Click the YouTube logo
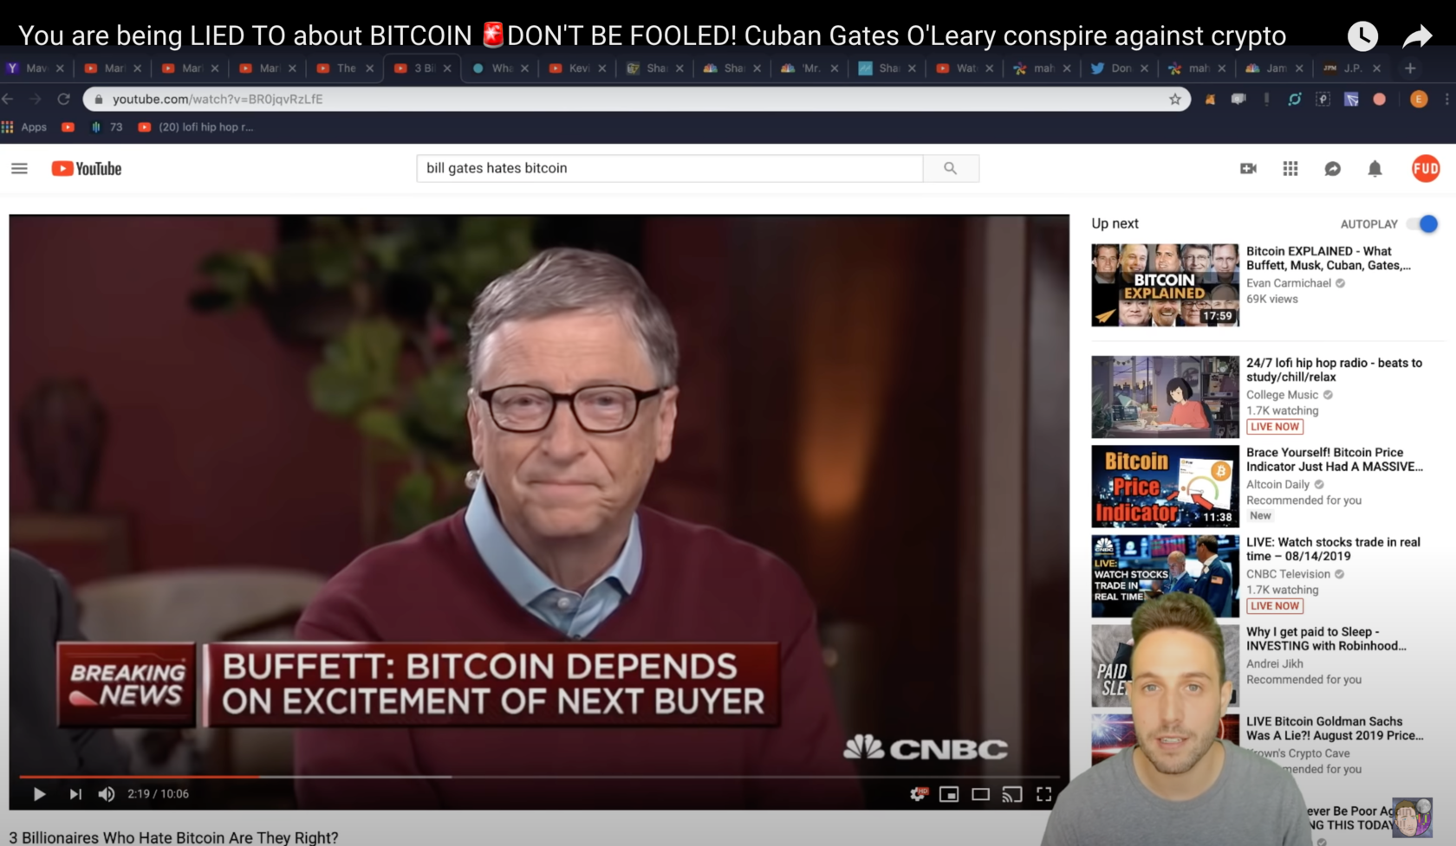Viewport: 1456px width, 846px height. (87, 168)
